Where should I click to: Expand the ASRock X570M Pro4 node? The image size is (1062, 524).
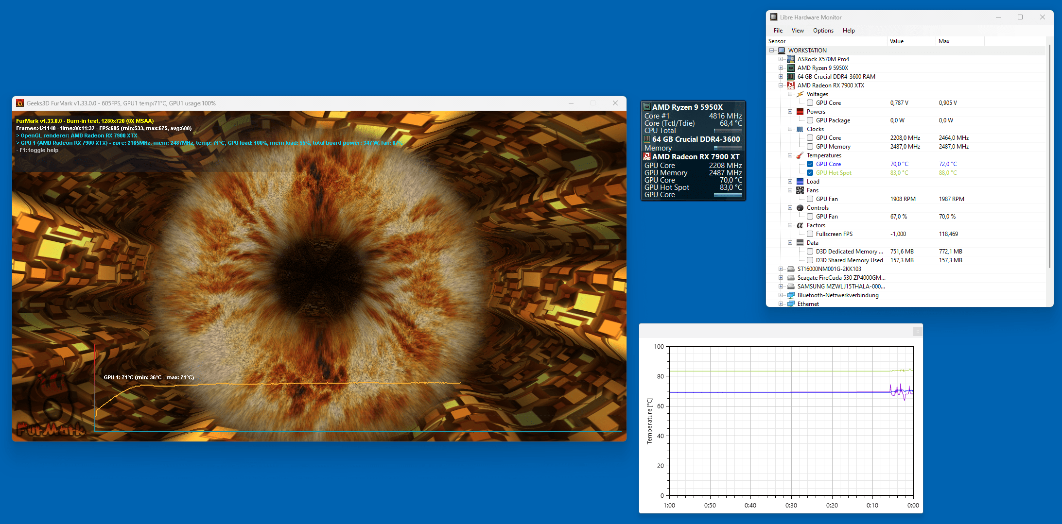tap(781, 59)
